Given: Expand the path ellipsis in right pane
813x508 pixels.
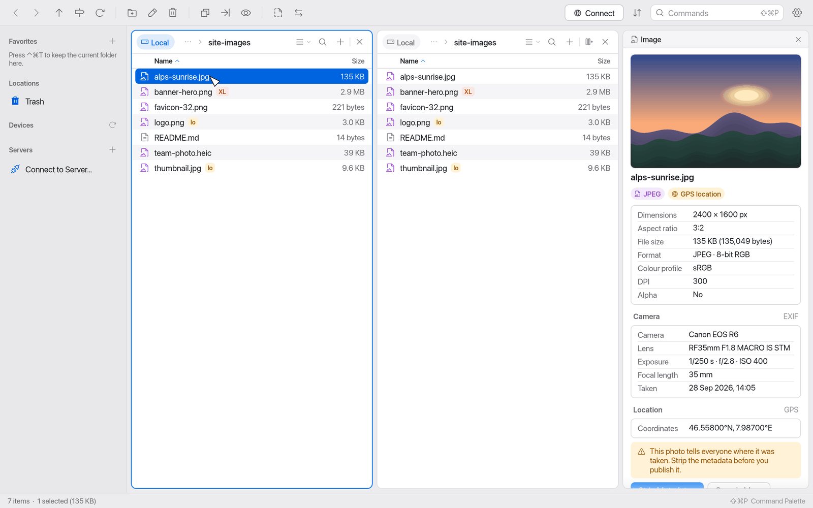Looking at the screenshot, I should [434, 42].
